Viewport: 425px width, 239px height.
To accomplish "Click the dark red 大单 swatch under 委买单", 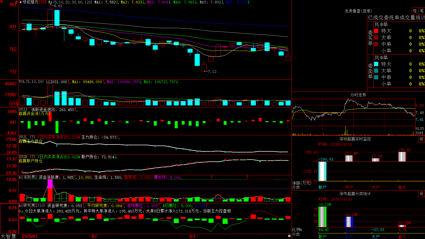I will point(376,37).
